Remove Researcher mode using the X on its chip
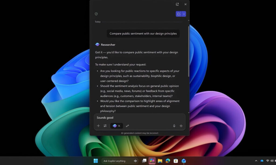Screen dimensions: 276x165 point(119,126)
